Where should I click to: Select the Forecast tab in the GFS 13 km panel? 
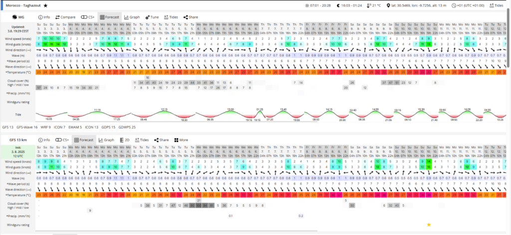click(84, 140)
